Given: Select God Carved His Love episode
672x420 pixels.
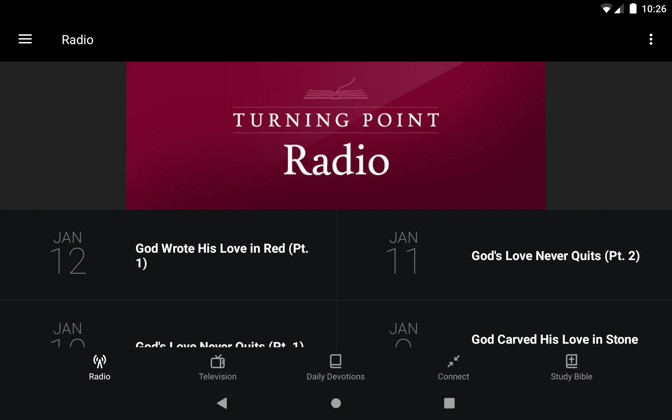Looking at the screenshot, I should point(553,339).
